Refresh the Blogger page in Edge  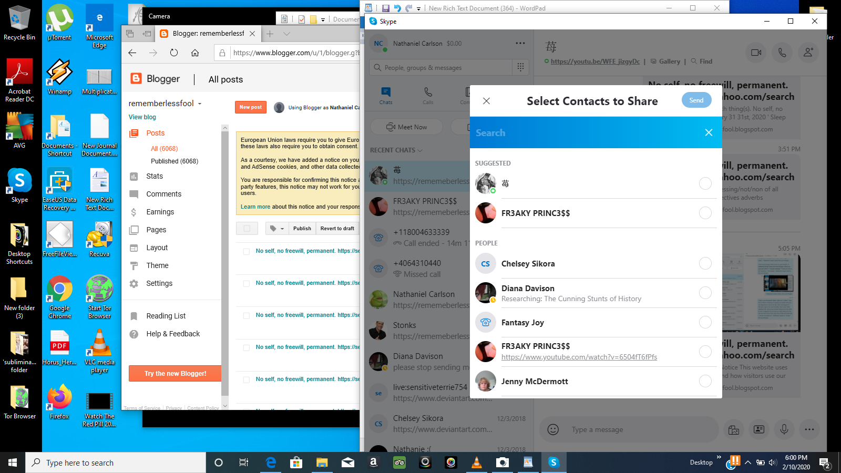tap(174, 53)
